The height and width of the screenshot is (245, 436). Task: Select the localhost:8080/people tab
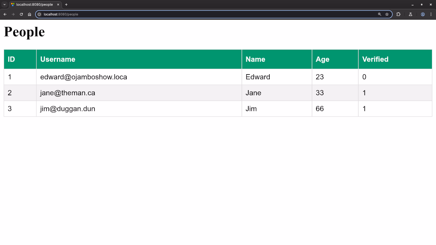point(35,5)
